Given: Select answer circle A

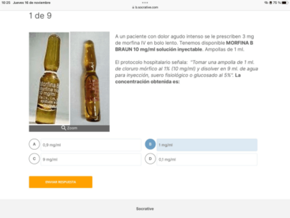Looking at the screenshot, I should pyautogui.click(x=34, y=144).
